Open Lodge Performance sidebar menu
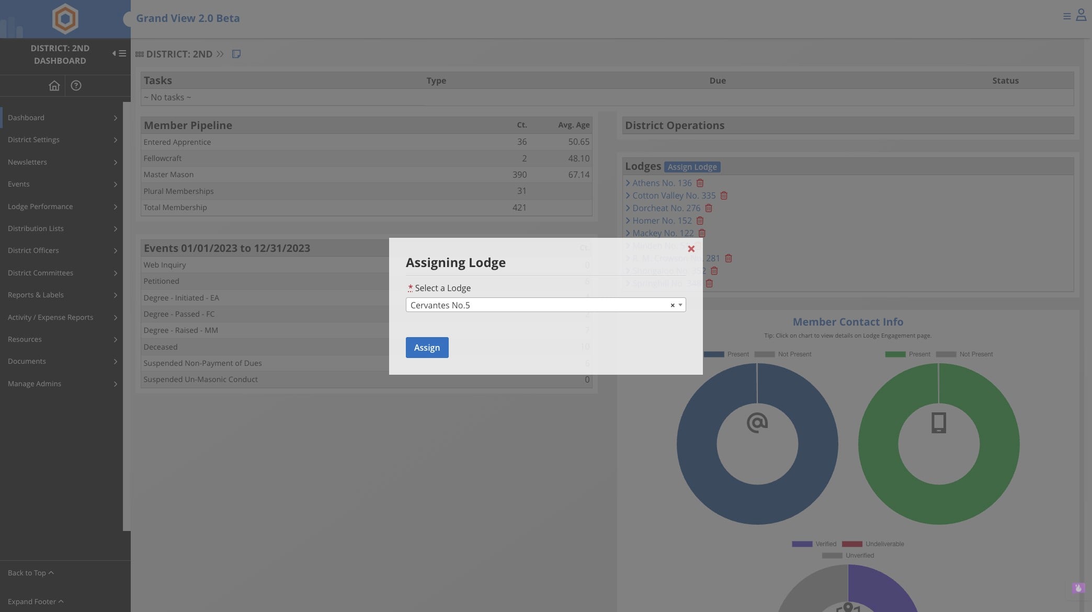 pyautogui.click(x=62, y=206)
